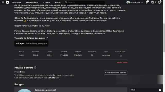Screen dimensions: 165x92
Task: Click the Private Servers help icon
Action: 35,67
